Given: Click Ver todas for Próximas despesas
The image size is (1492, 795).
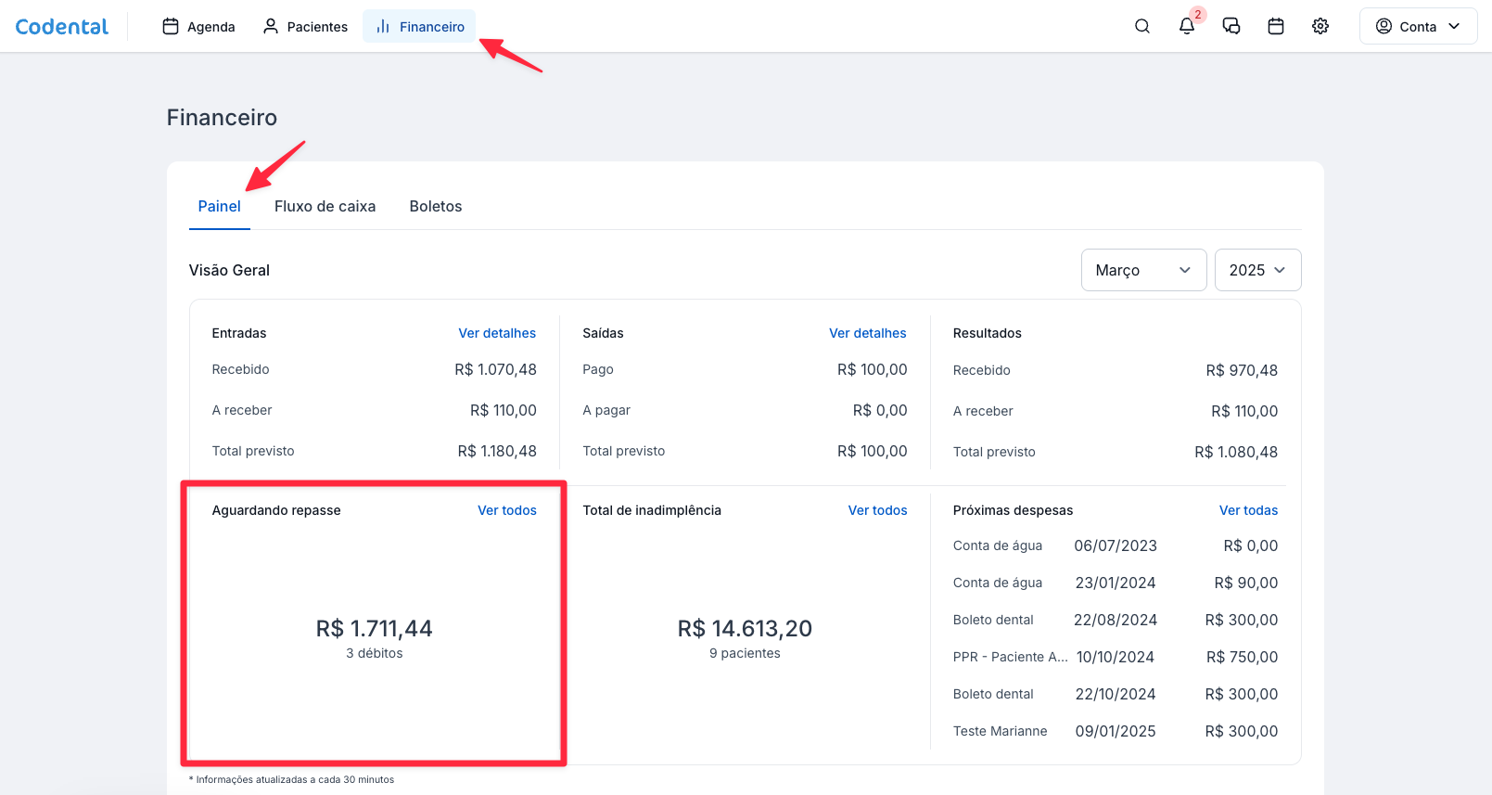Looking at the screenshot, I should coord(1247,510).
